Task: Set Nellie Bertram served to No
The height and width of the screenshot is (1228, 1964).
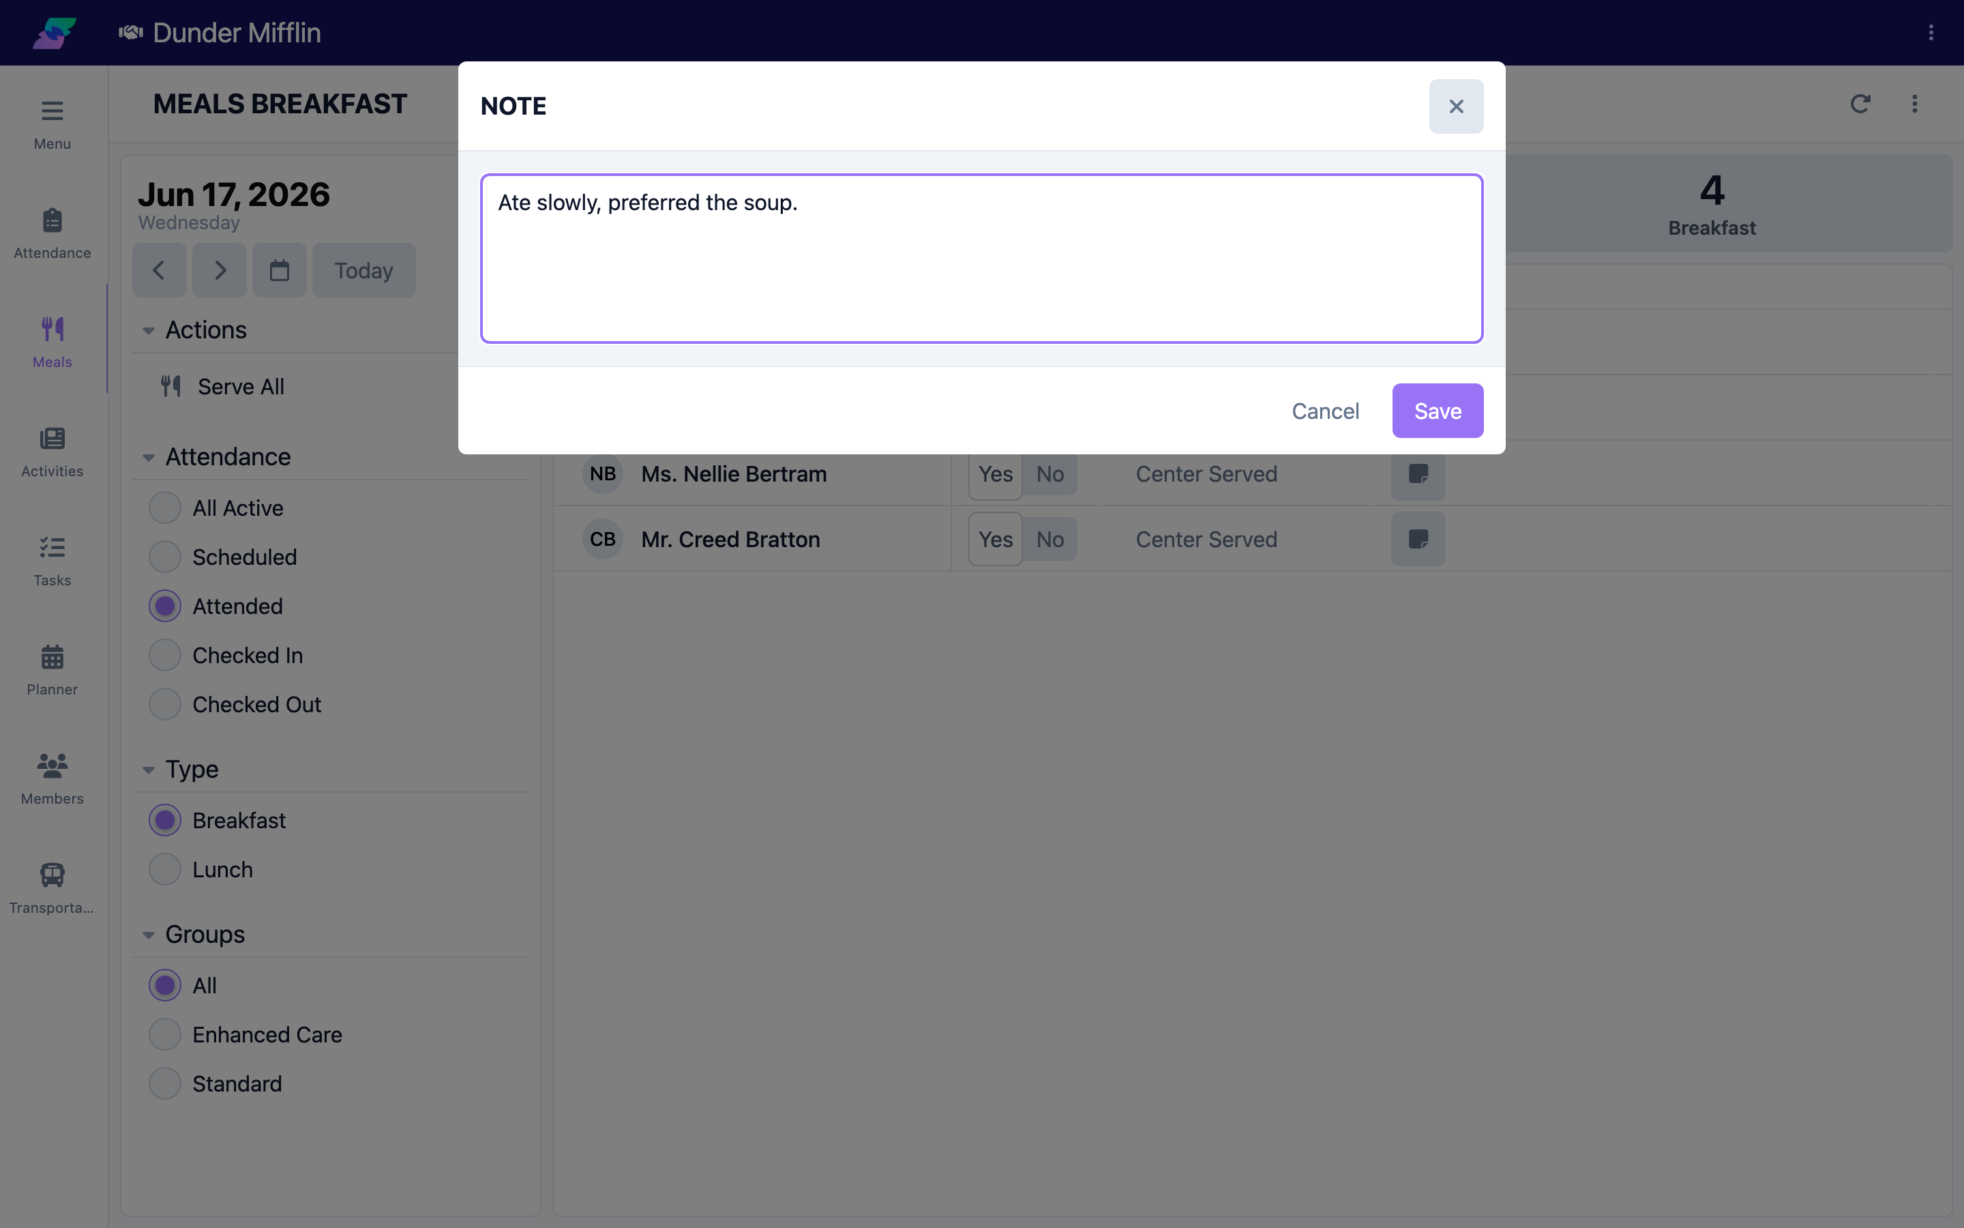Action: tap(1050, 473)
